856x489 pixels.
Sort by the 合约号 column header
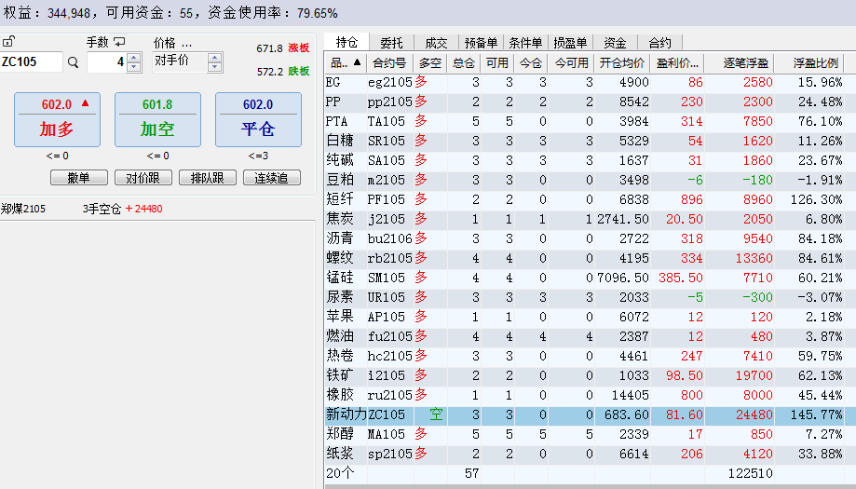389,63
